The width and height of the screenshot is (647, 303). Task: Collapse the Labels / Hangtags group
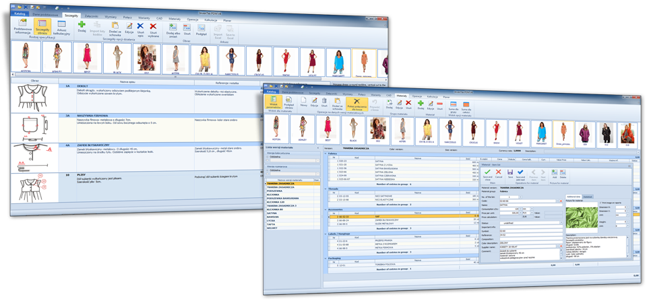click(x=325, y=234)
